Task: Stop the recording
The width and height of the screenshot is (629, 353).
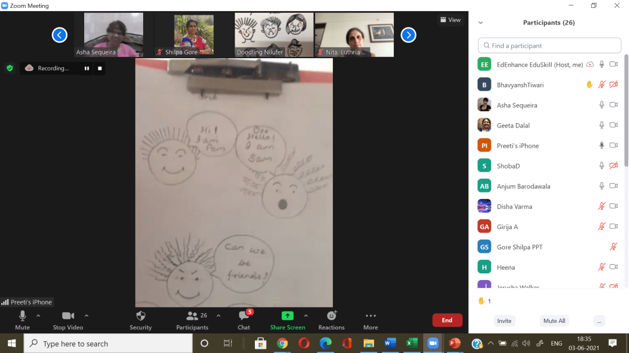Action: point(100,69)
